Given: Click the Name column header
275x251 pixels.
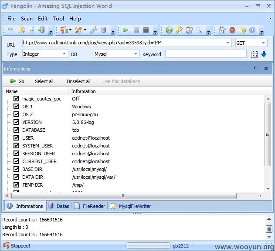Looking at the screenshot, I should [36, 91].
